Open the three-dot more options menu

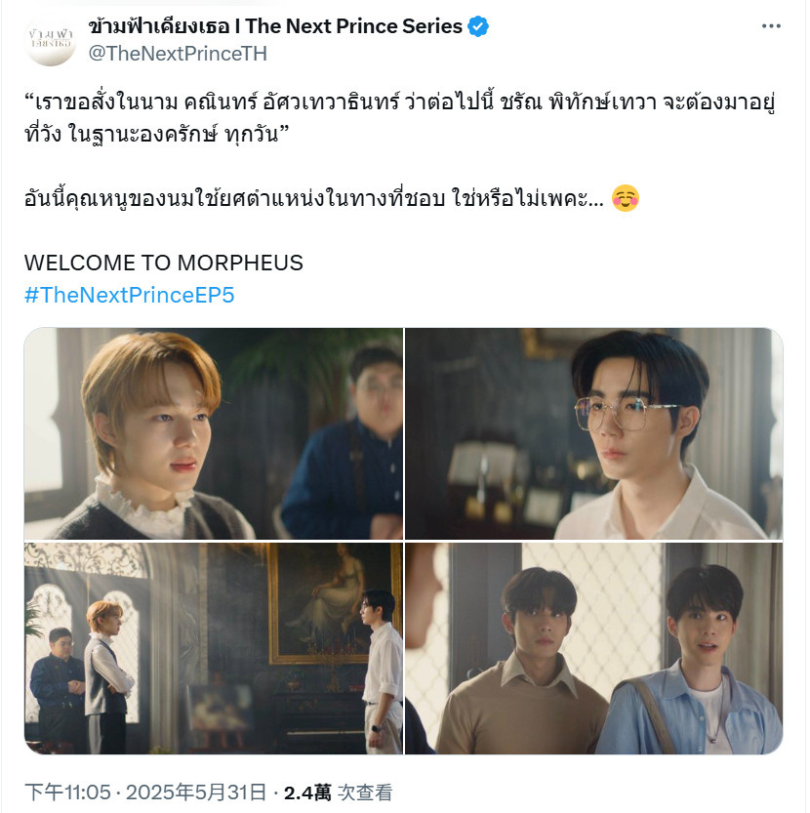[x=771, y=26]
